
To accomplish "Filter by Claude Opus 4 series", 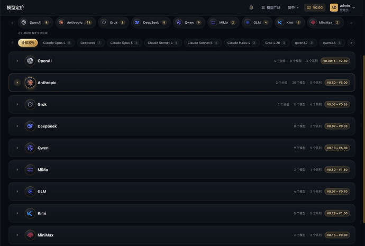I will (x=57, y=43).
